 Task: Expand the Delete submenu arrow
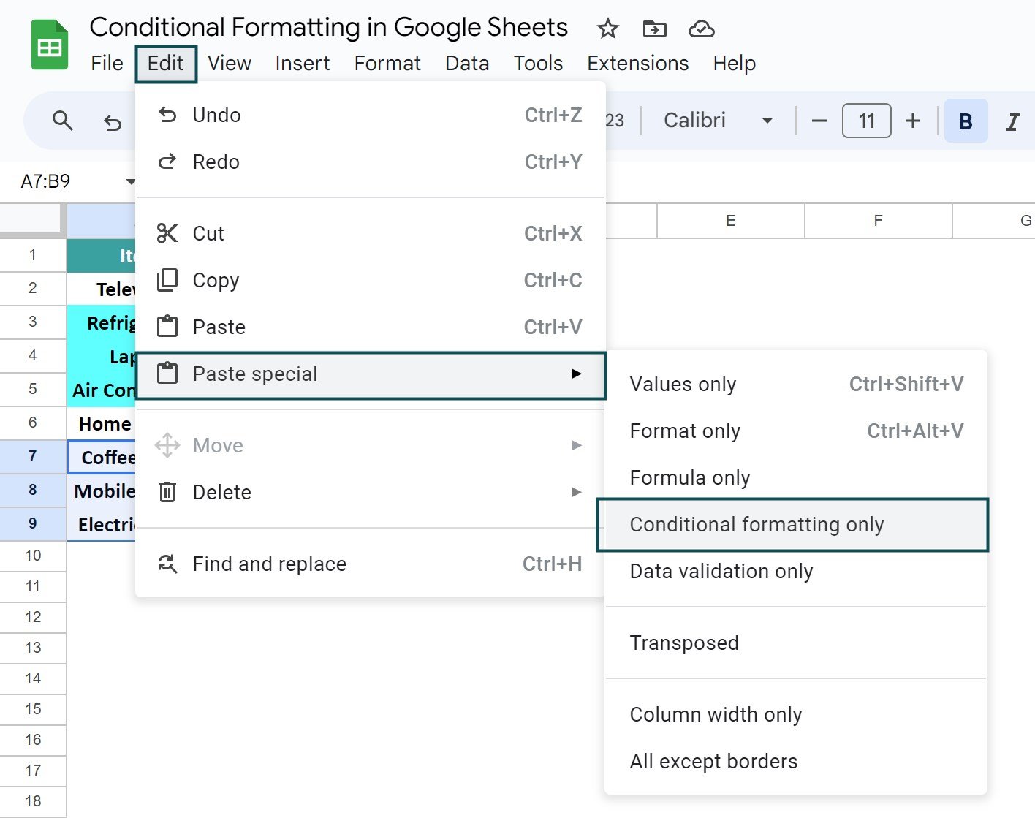coord(577,492)
